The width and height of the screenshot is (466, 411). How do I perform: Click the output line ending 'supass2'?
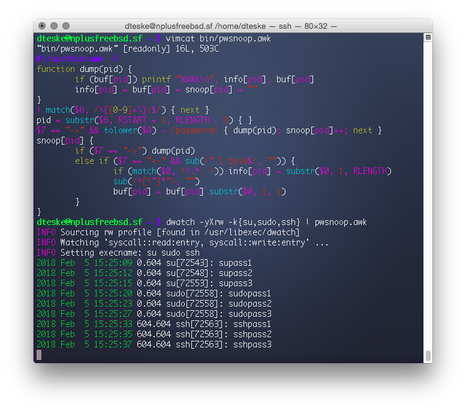click(145, 273)
